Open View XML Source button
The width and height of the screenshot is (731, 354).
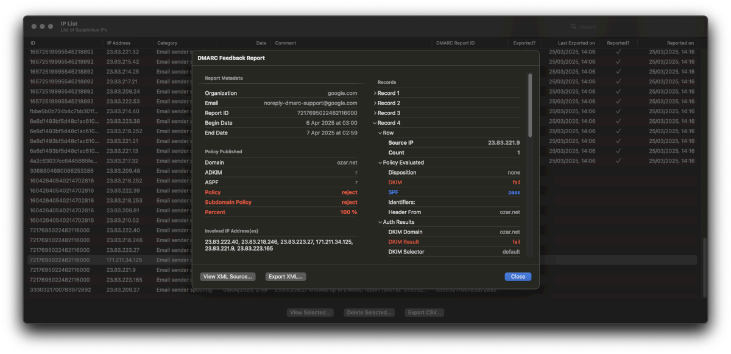coord(227,277)
